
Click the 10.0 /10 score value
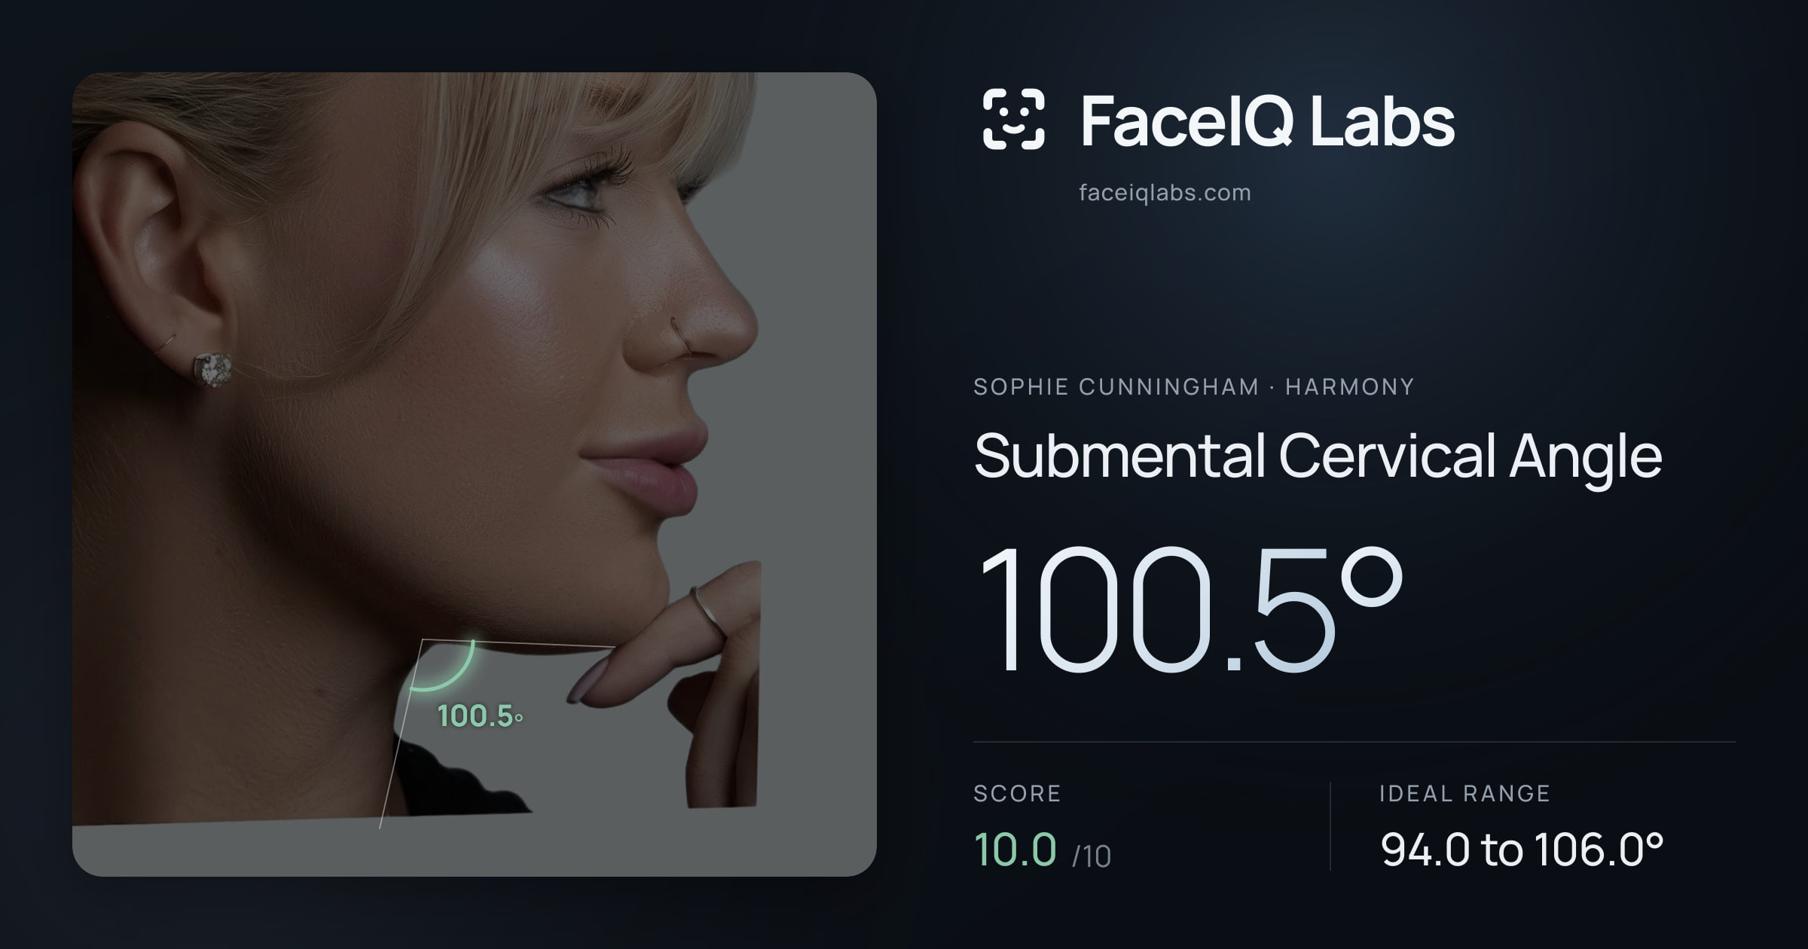coord(1043,850)
